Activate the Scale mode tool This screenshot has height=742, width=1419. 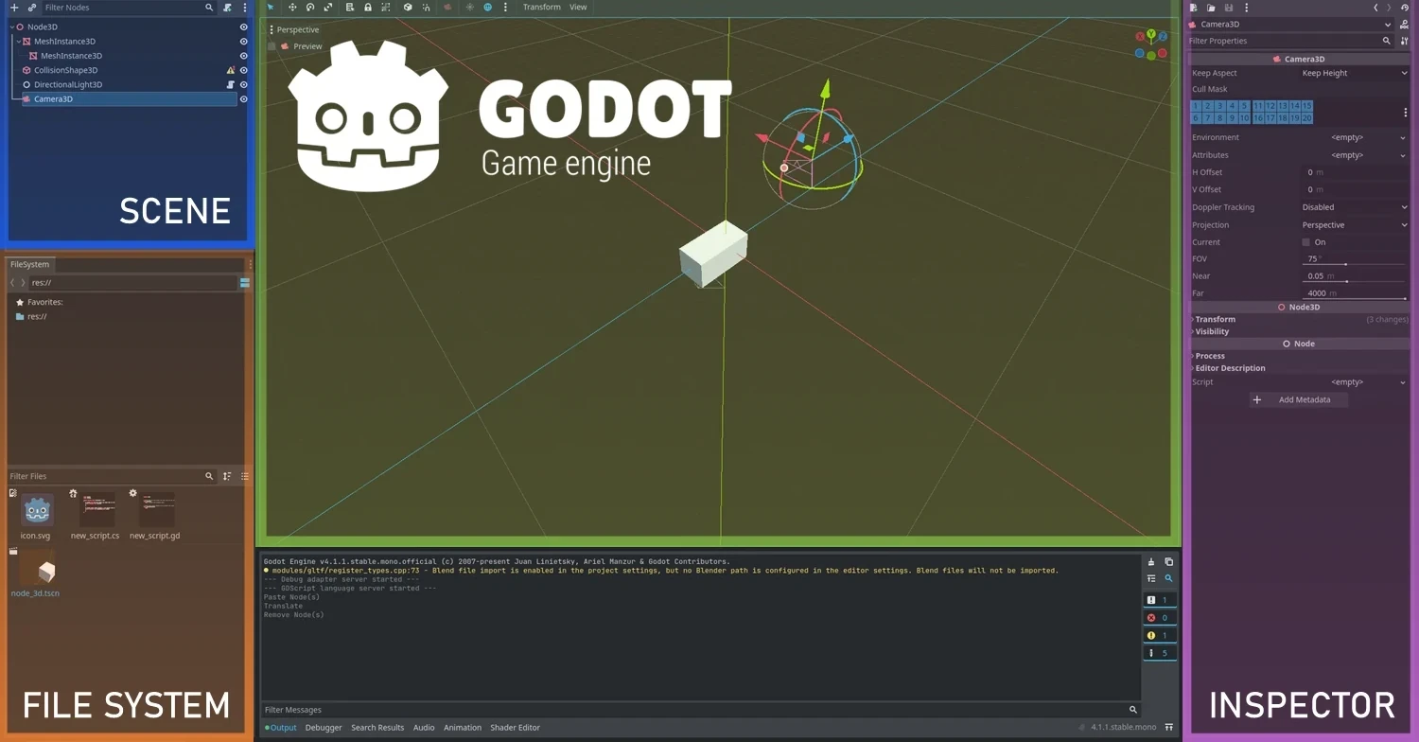coord(328,8)
